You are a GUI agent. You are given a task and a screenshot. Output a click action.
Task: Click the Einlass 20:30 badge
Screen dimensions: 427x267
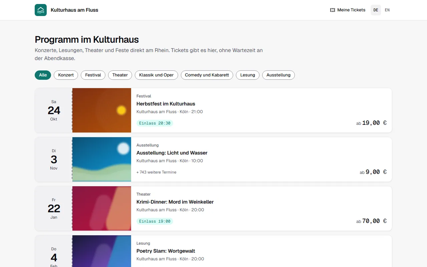(155, 123)
